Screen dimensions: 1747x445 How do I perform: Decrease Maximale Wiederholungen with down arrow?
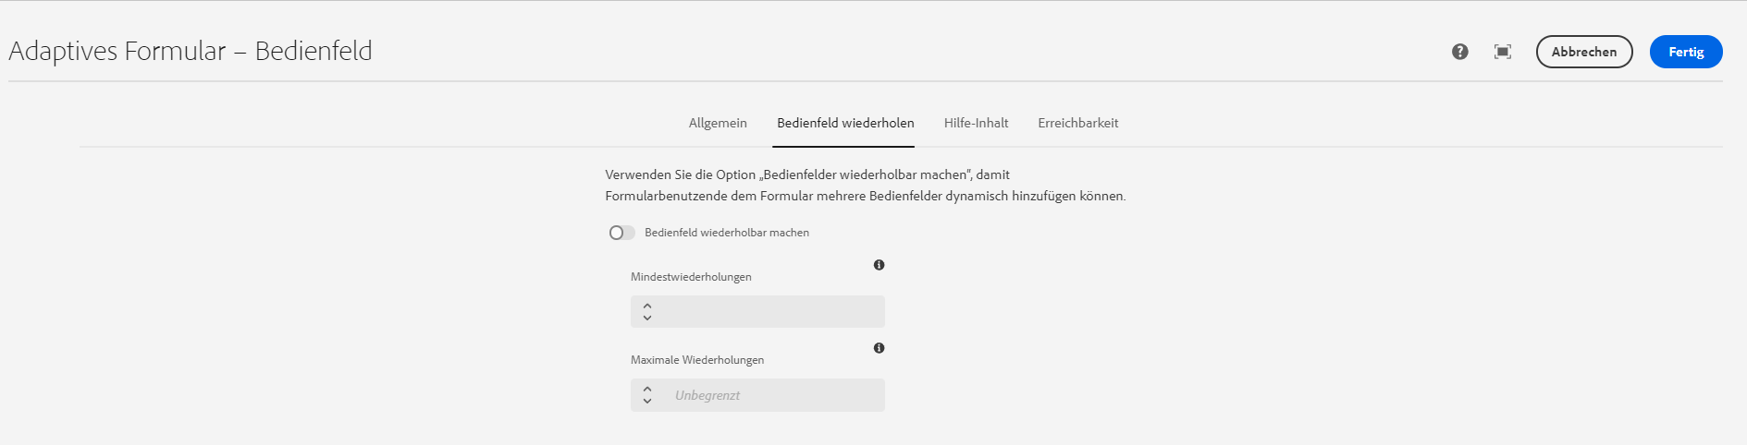[647, 401]
